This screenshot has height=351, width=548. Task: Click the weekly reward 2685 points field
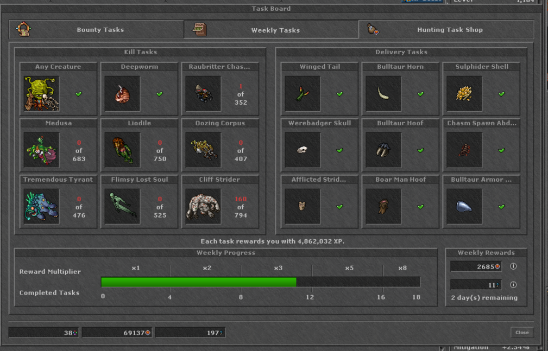point(476,266)
